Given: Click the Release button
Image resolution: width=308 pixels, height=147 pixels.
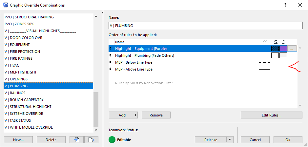Looking at the screenshot, I should pos(211,140).
